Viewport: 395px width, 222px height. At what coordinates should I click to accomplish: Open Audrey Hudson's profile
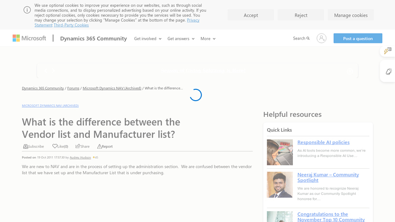(x=80, y=157)
